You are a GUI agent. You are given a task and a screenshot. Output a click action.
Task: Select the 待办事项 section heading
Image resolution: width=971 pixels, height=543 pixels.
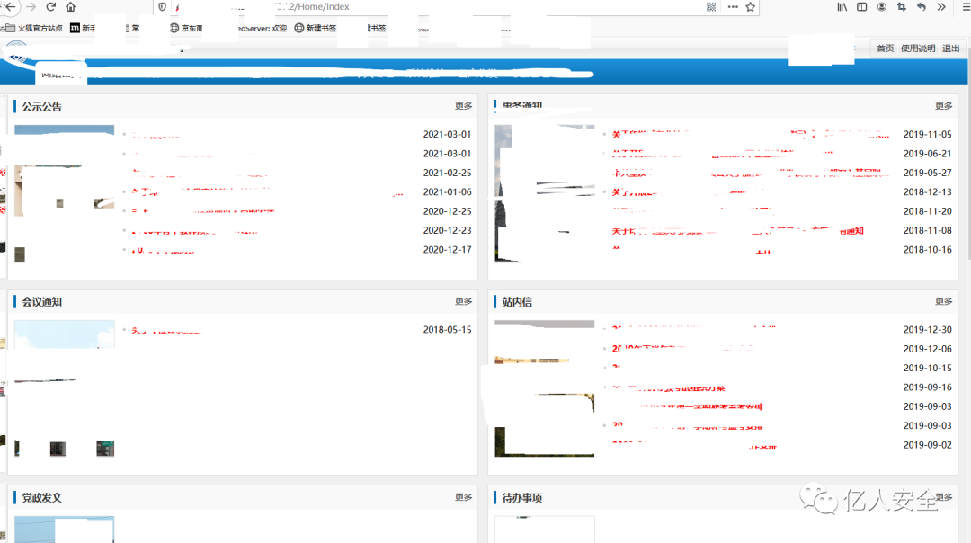pyautogui.click(x=522, y=497)
